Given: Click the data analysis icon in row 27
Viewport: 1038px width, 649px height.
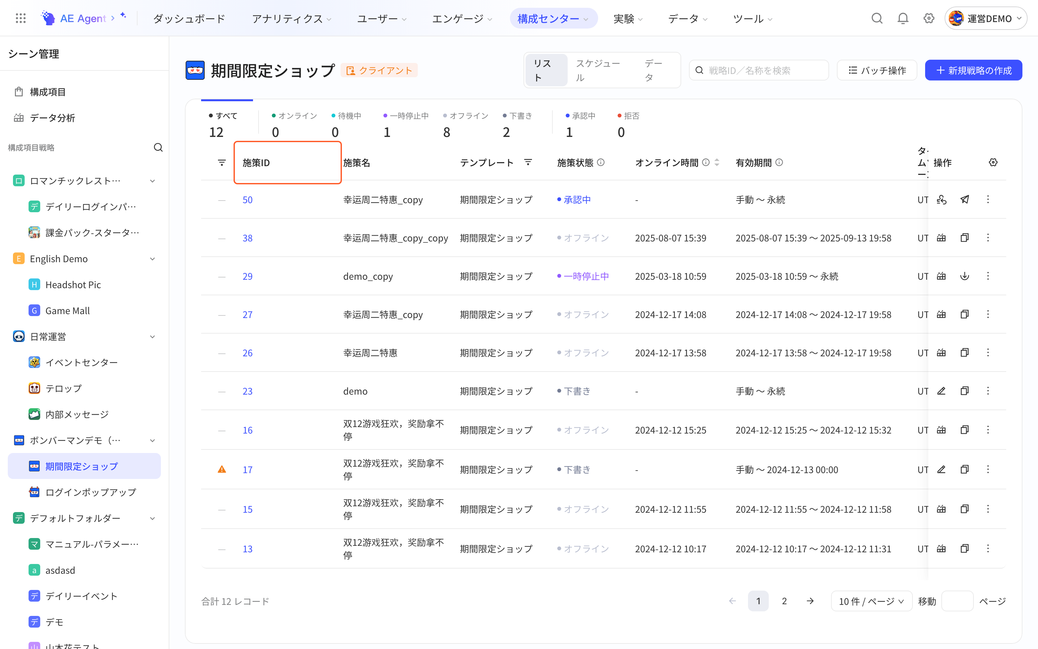Looking at the screenshot, I should [941, 314].
